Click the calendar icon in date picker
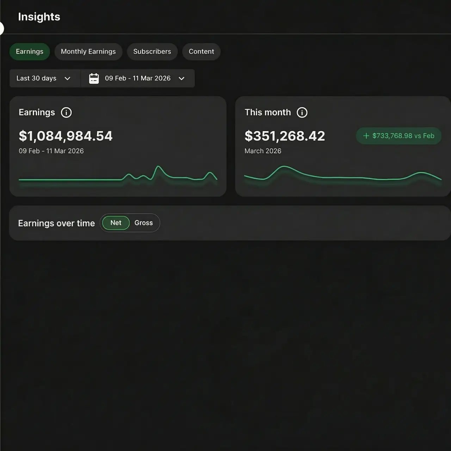This screenshot has height=451, width=451. (94, 78)
